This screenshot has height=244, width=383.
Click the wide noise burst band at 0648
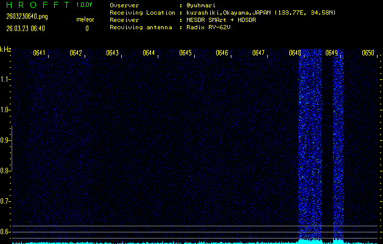[x=309, y=146]
